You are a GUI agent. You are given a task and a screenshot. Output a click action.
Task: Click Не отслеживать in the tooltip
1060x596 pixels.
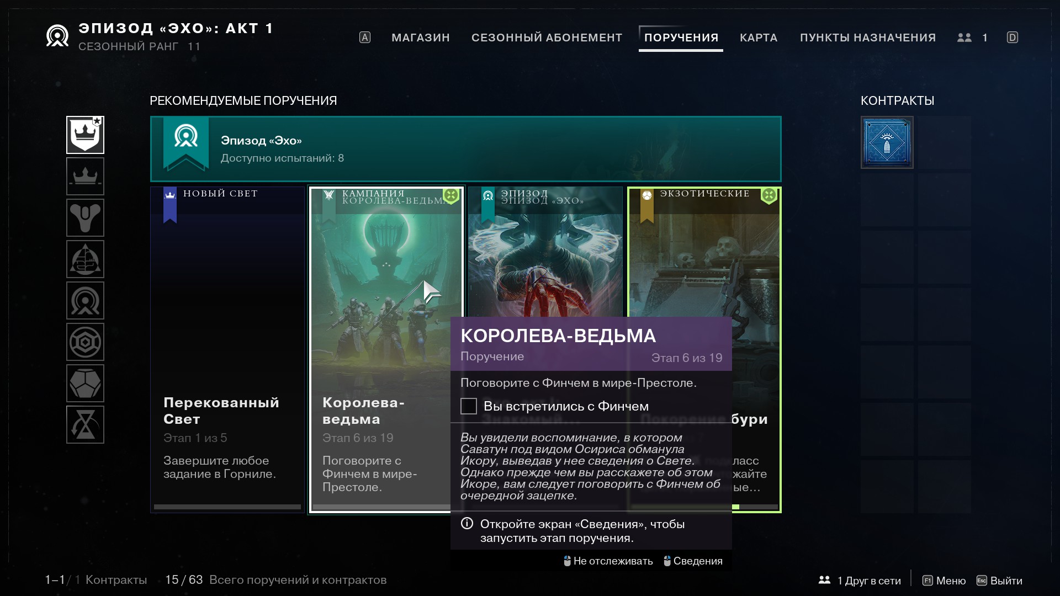[608, 561]
